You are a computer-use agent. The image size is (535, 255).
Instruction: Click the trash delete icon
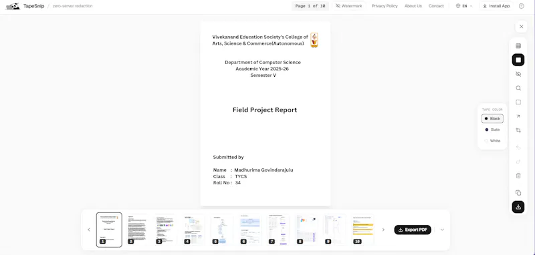coord(518,176)
